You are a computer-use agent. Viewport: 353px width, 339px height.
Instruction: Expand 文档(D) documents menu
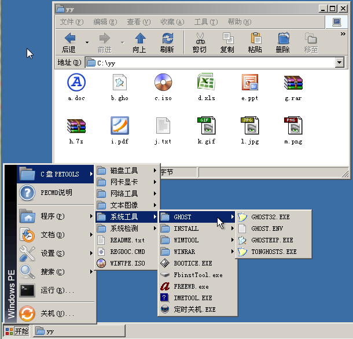click(x=56, y=235)
